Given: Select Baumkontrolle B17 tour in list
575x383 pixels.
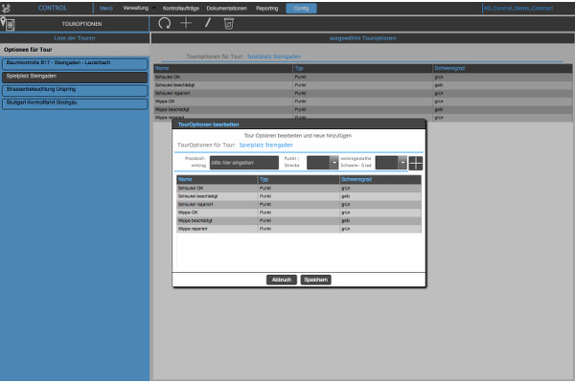Looking at the screenshot, I should coord(75,63).
